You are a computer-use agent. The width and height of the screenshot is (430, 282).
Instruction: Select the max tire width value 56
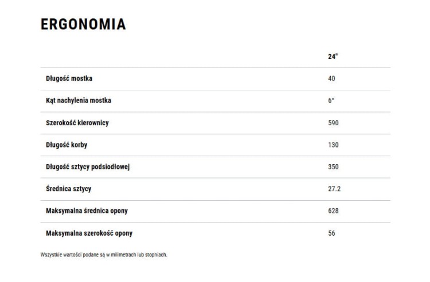tap(331, 233)
